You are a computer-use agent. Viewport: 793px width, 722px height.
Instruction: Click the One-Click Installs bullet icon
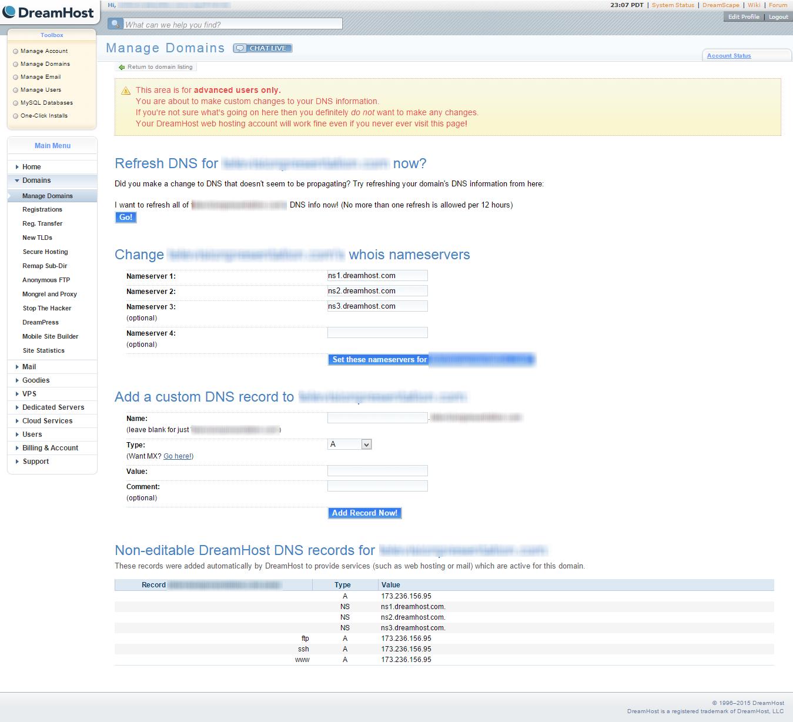15,116
